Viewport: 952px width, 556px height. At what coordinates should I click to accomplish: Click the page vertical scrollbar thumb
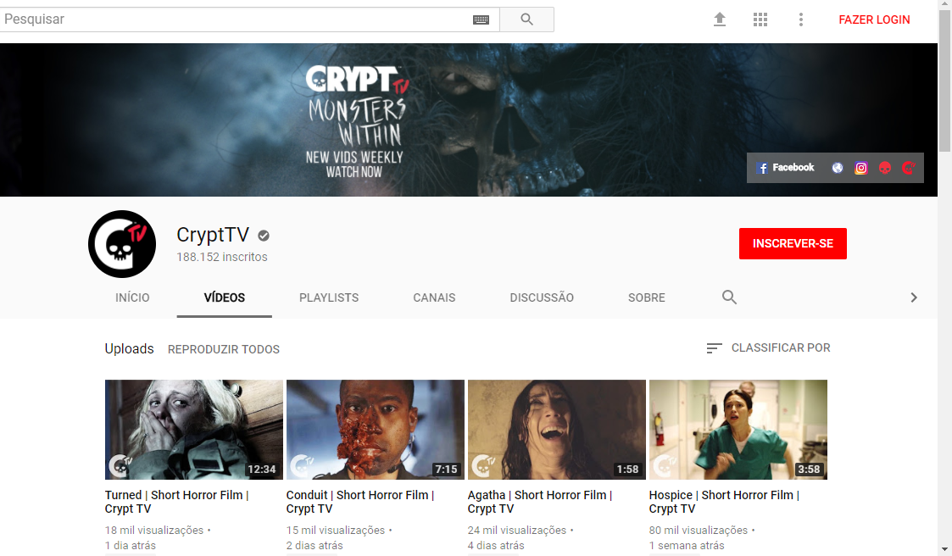coord(944,81)
